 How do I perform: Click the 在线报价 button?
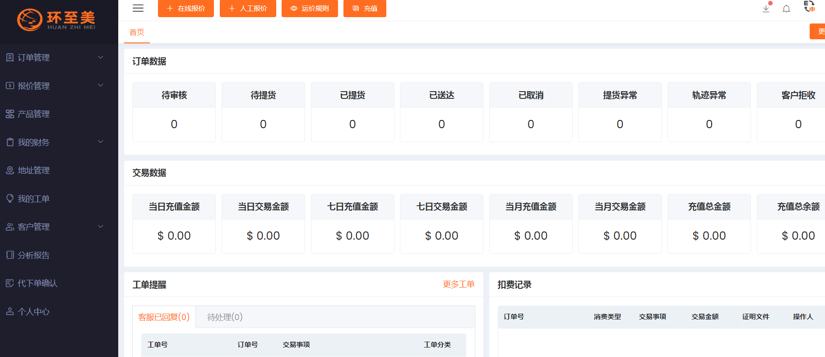click(x=186, y=9)
